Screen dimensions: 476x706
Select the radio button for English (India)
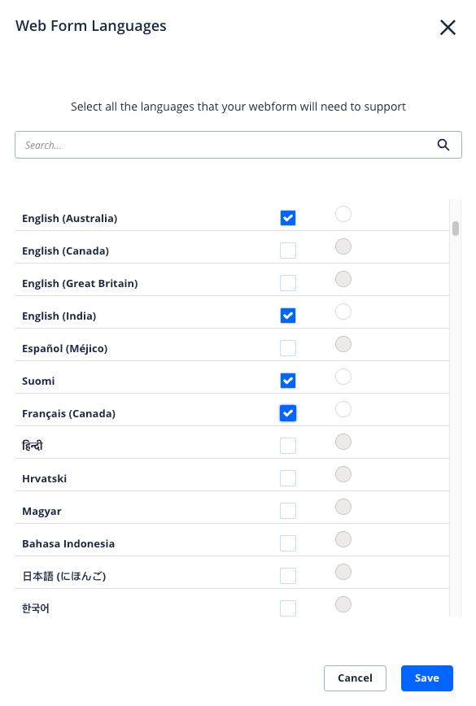click(x=343, y=312)
